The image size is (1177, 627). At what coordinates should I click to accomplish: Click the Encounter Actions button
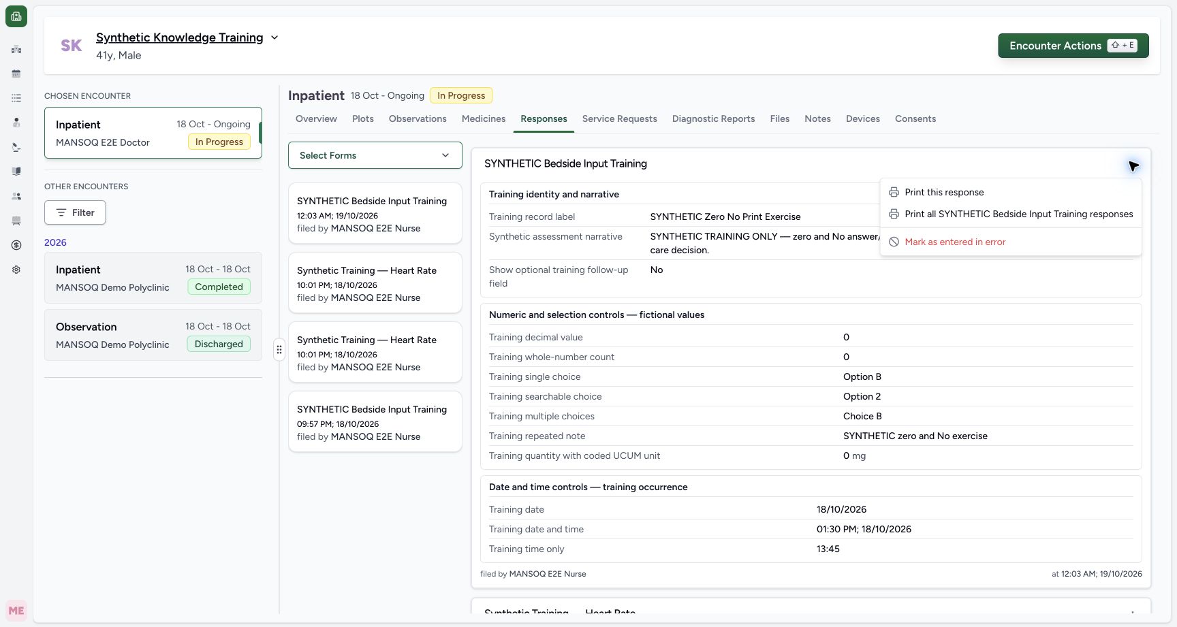pyautogui.click(x=1073, y=46)
